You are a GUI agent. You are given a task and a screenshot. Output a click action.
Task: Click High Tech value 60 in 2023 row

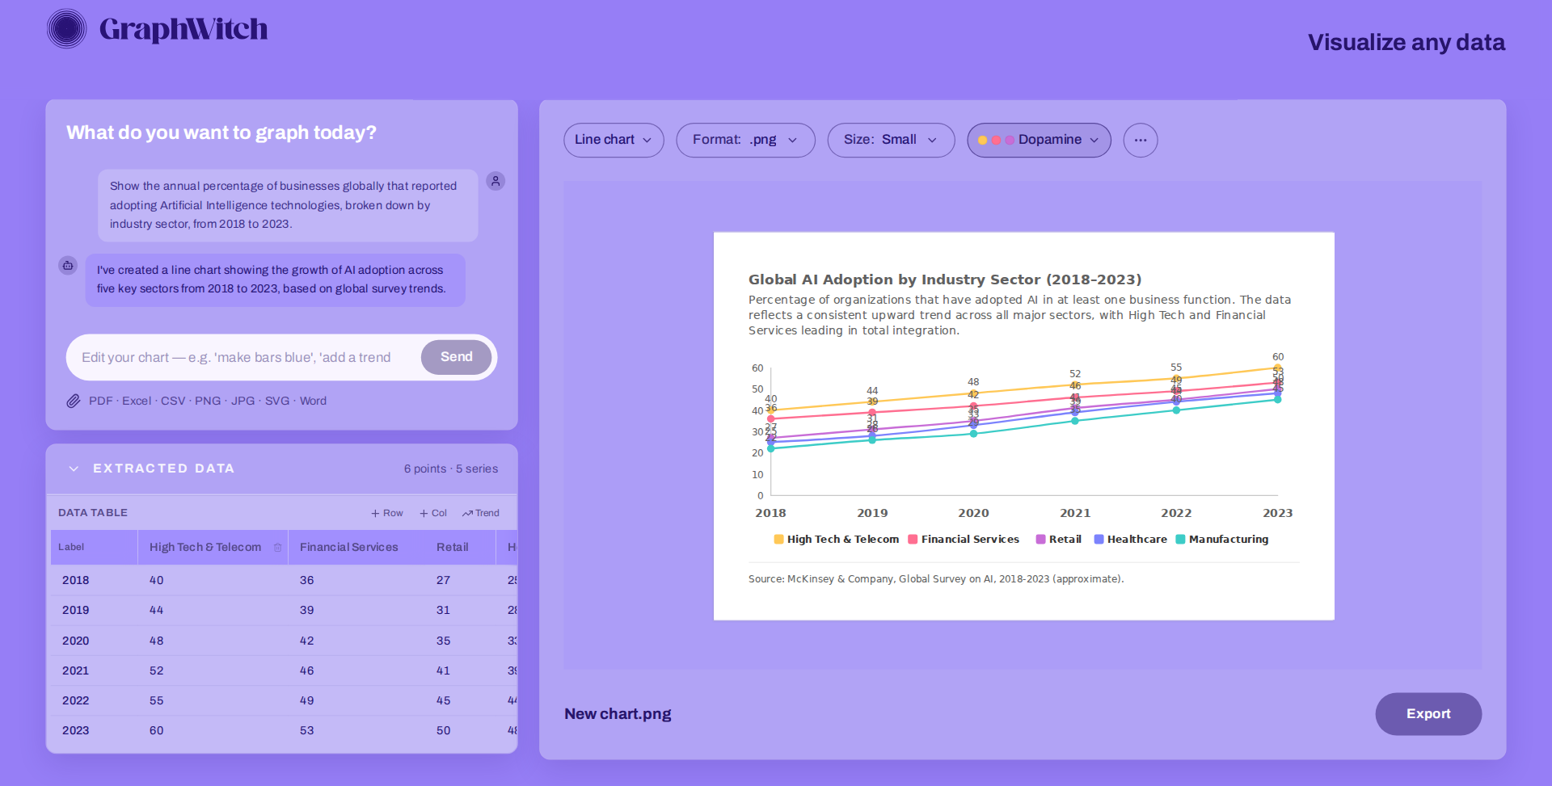pyautogui.click(x=157, y=730)
